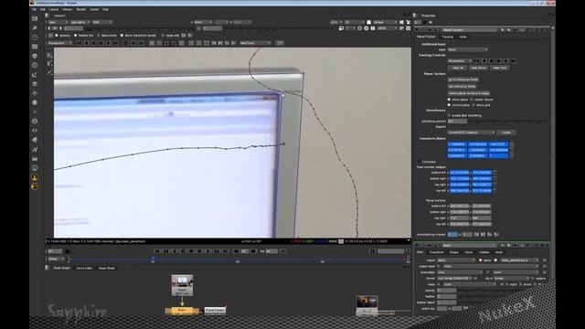This screenshot has width=585, height=329.
Task: Enable the filter smoothing checkbox
Action: pyautogui.click(x=449, y=115)
